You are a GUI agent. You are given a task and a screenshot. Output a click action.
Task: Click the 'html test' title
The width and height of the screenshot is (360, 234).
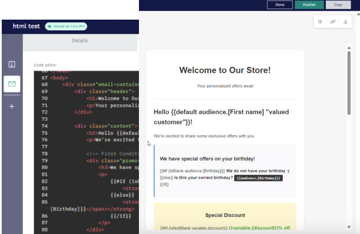click(x=26, y=26)
